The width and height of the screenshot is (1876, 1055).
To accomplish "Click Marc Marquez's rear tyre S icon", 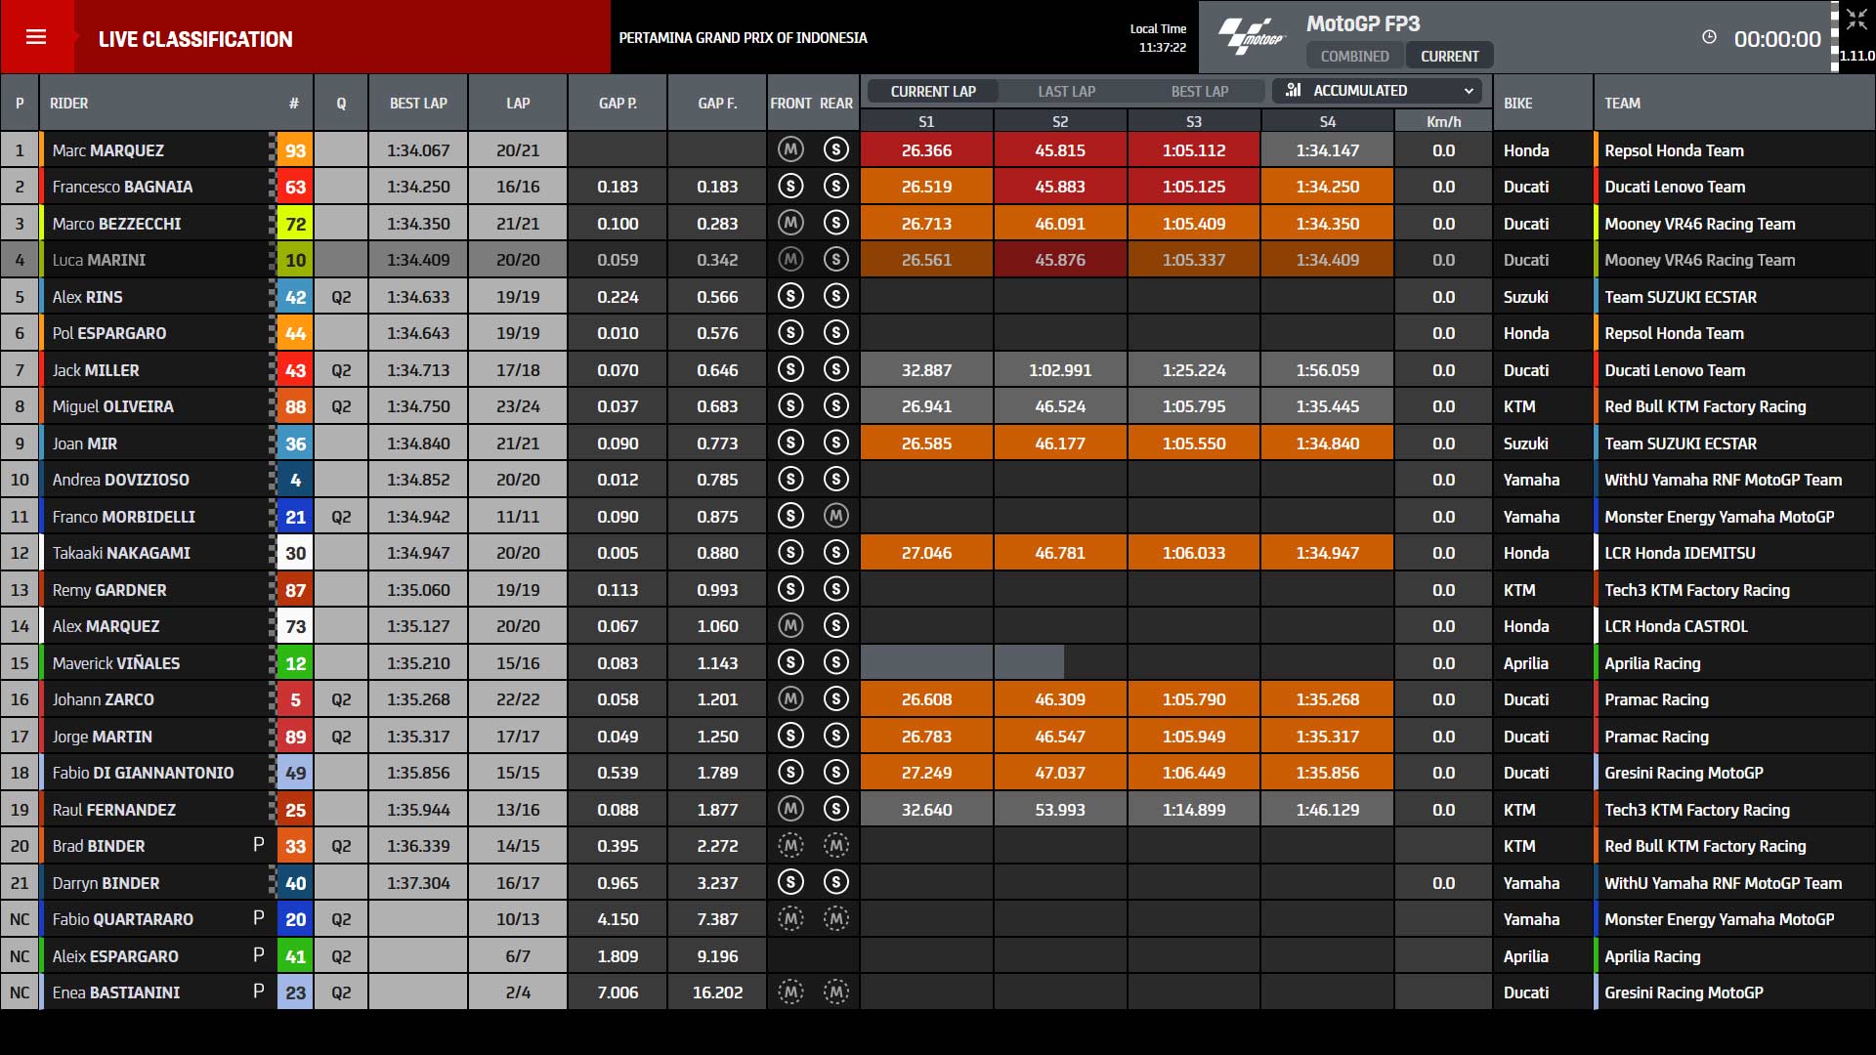I will point(835,149).
